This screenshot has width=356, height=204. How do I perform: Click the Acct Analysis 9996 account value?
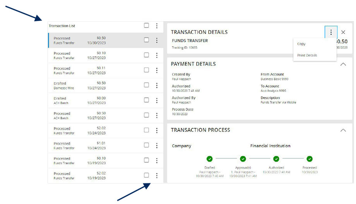[x=273, y=91]
